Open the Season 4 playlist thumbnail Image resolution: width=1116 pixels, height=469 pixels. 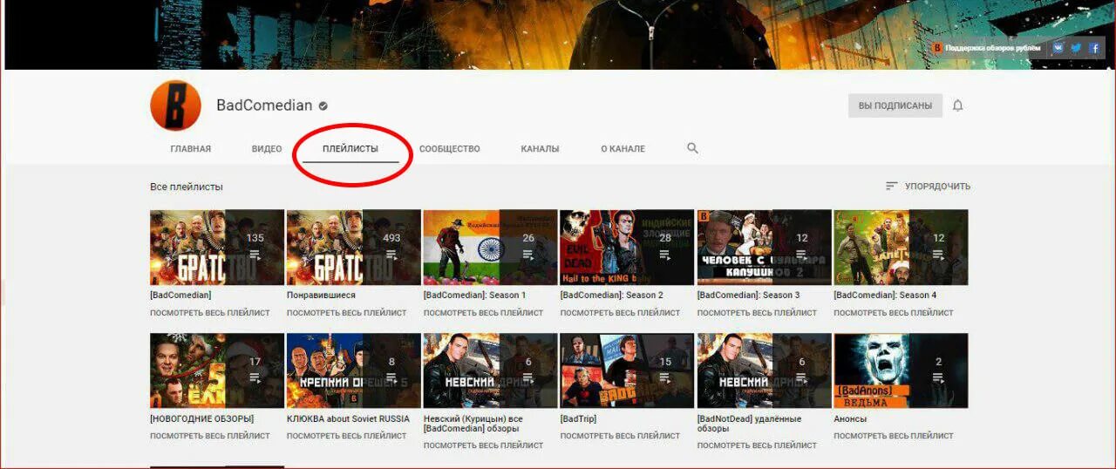pos(901,247)
